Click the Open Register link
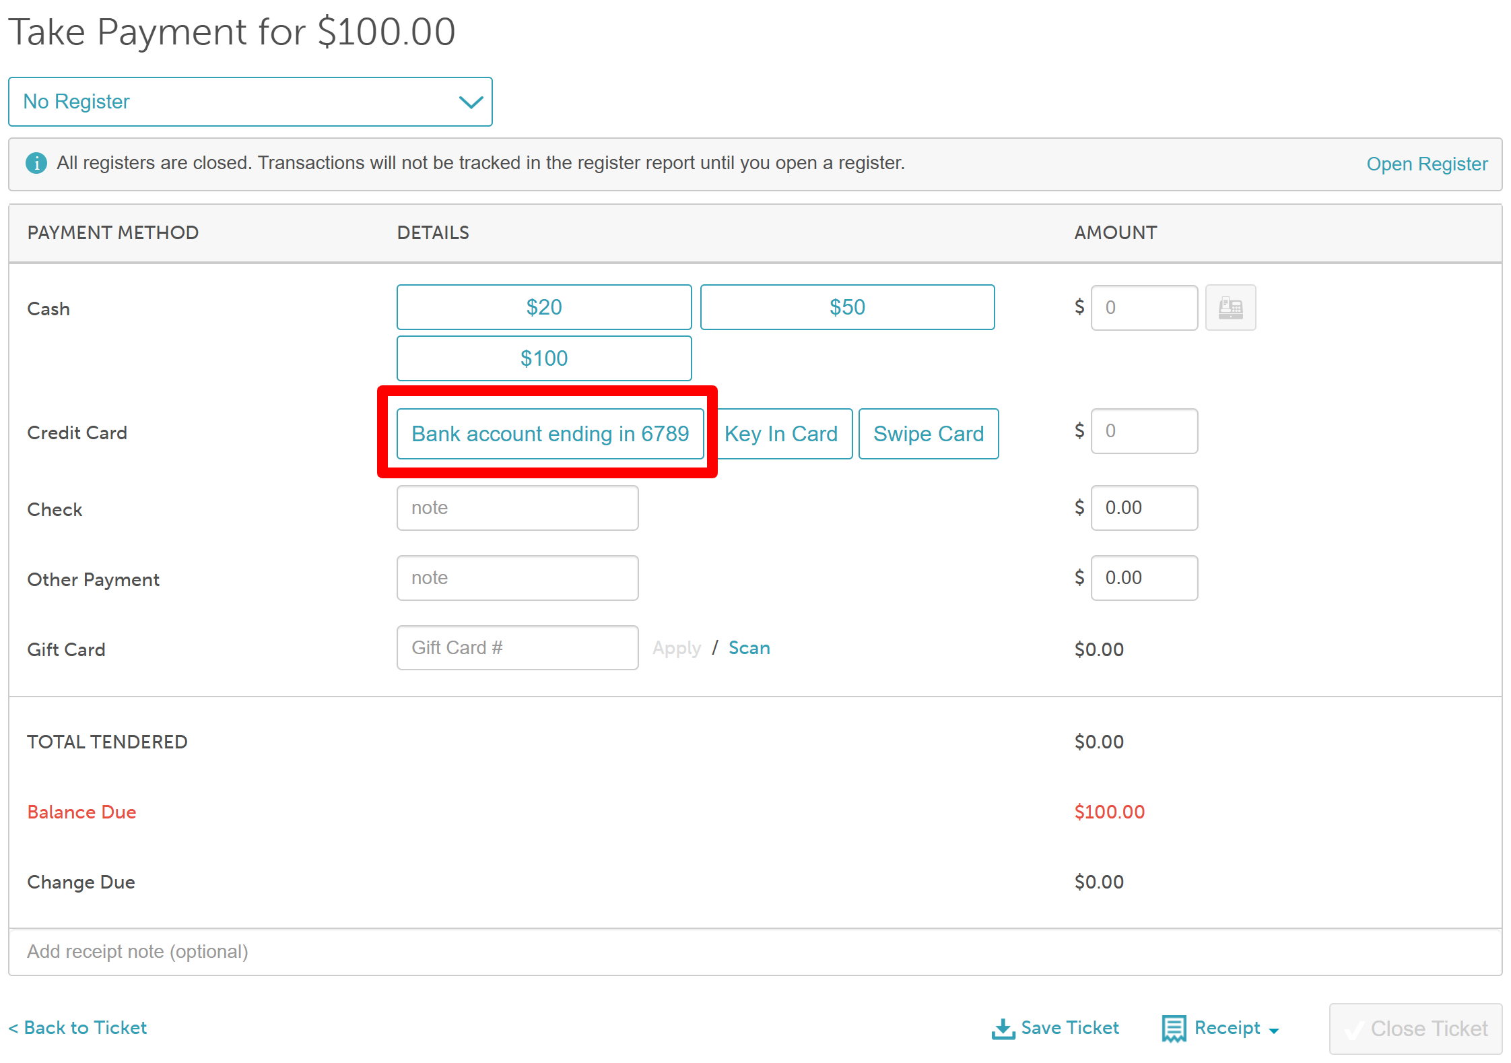 pos(1426,164)
